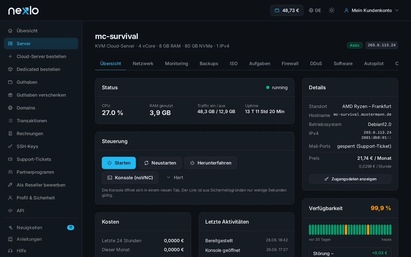Screen dimensions: 411x257
Task: Click the API code brackets icon
Action: pos(10,211)
